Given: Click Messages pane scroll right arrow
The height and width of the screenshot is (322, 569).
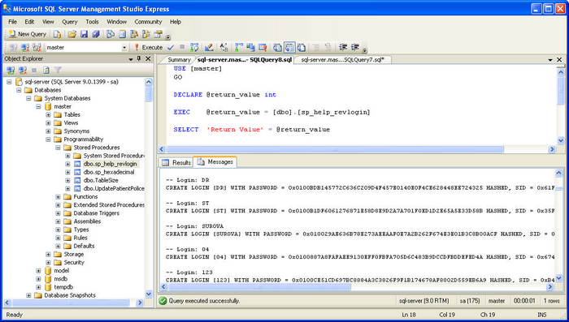Looking at the screenshot, I should tap(550, 287).
